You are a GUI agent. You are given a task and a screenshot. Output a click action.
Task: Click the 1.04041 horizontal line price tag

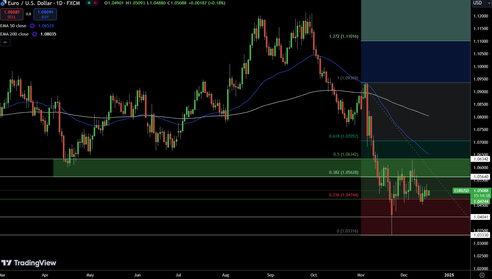[x=481, y=217]
